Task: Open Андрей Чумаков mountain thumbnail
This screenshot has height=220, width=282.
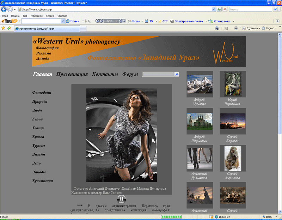Action: click(x=200, y=84)
